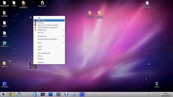
Task: Click the plus icon in system tray
Action: [x=148, y=95]
